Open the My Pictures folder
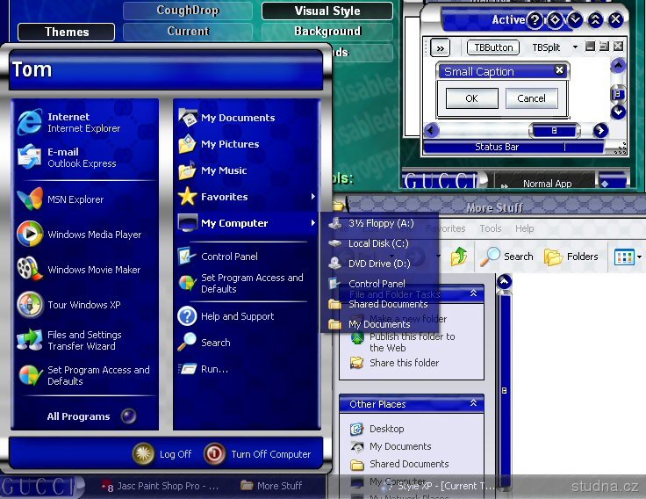 (229, 144)
